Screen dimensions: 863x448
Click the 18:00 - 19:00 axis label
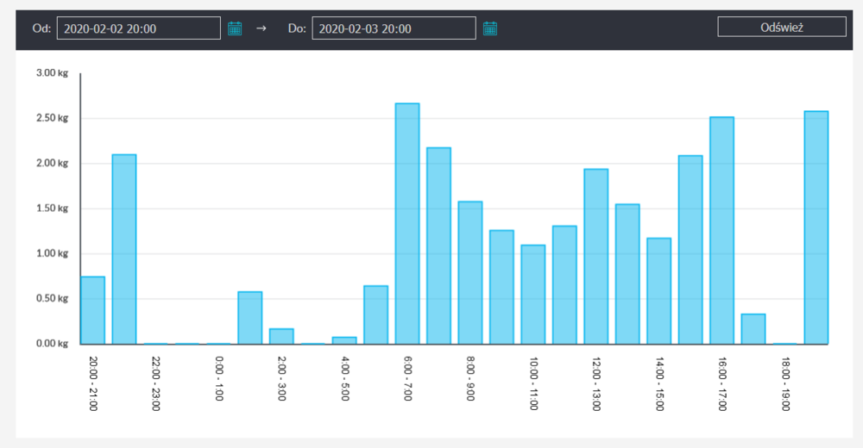[x=786, y=383]
